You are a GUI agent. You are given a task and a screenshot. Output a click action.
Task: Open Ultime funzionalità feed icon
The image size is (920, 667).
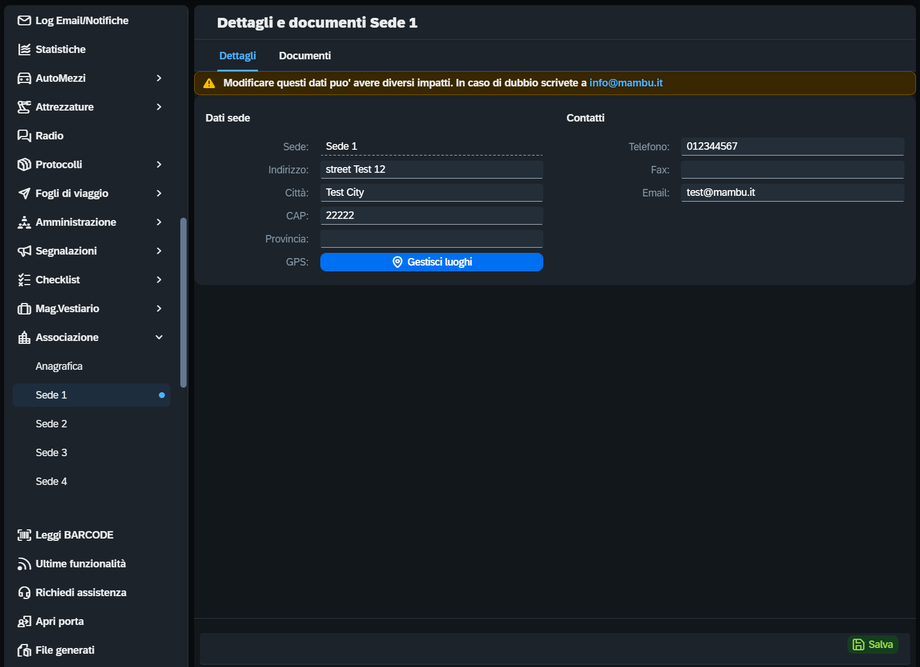point(24,564)
